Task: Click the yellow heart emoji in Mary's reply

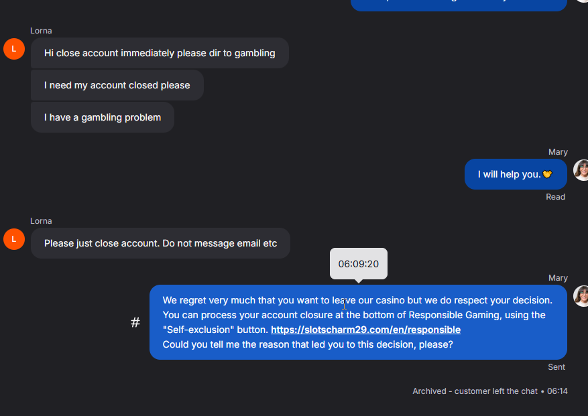Action: (547, 174)
